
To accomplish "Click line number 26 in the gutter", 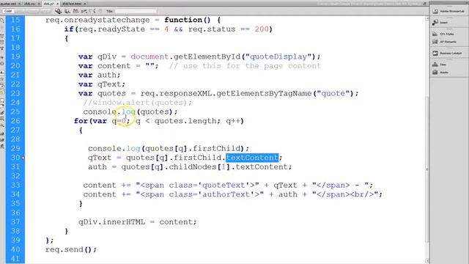I will 15,121.
